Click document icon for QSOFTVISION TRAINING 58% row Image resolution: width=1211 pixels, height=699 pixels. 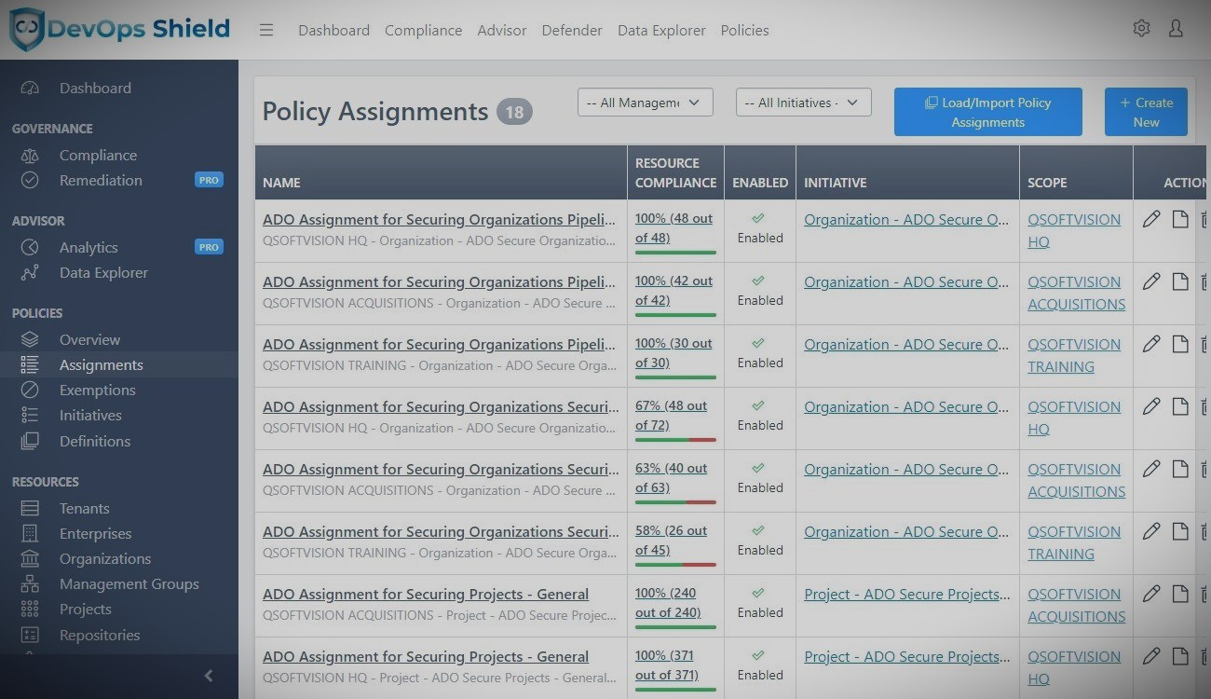1180,531
